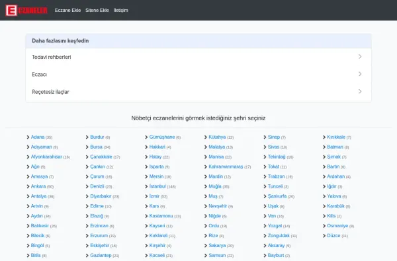Choose Kırıkkale from the city list
The image size is (397, 261).
click(x=336, y=137)
